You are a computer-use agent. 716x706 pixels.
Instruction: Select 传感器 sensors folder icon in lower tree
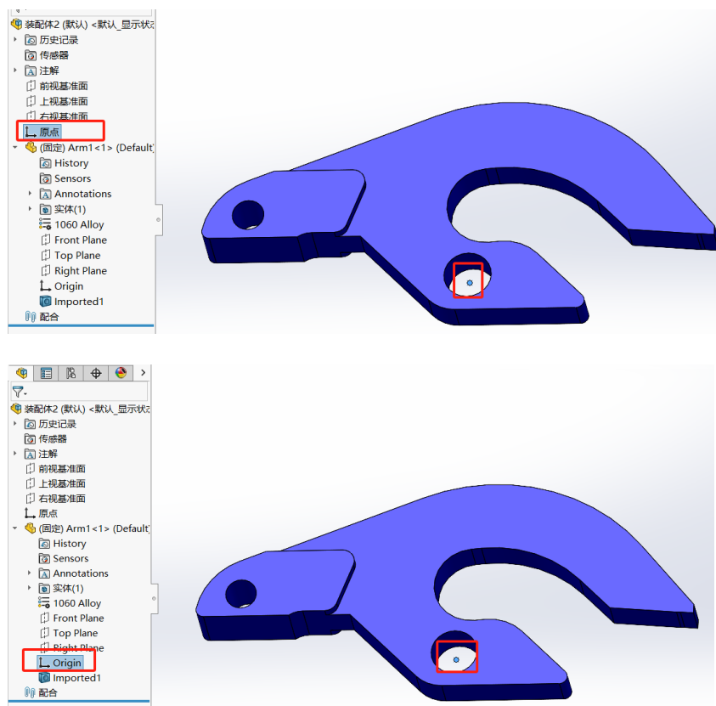(31, 439)
